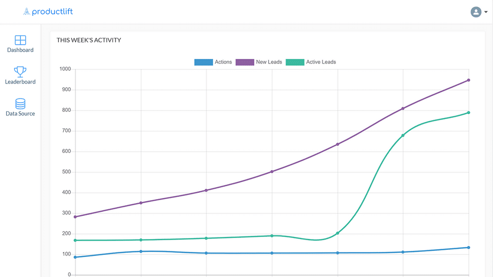Open the Data Source sidebar label
This screenshot has height=277, width=493.
click(x=21, y=114)
